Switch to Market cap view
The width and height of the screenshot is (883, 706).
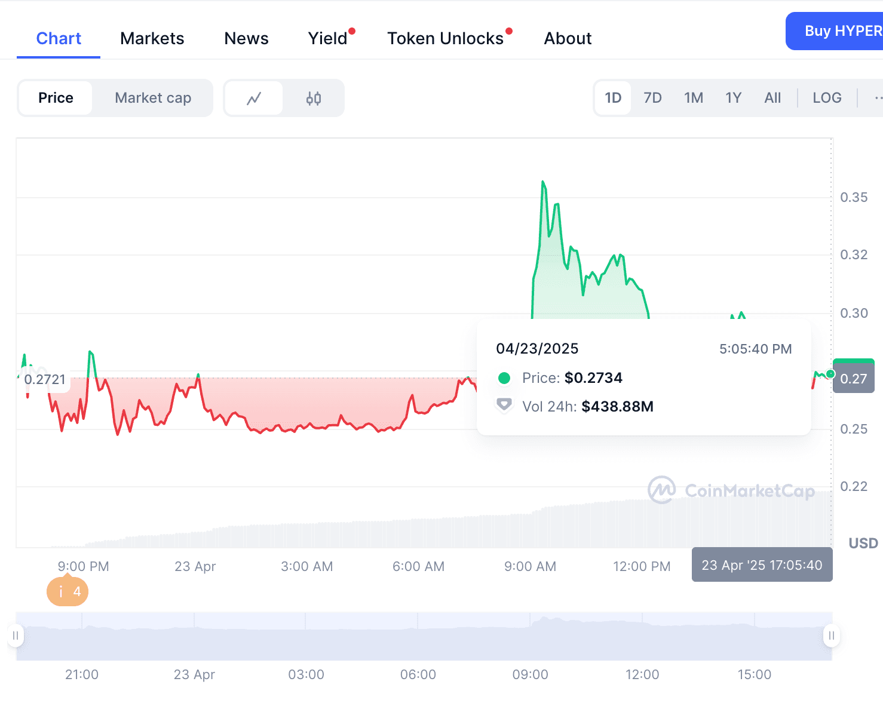point(152,97)
